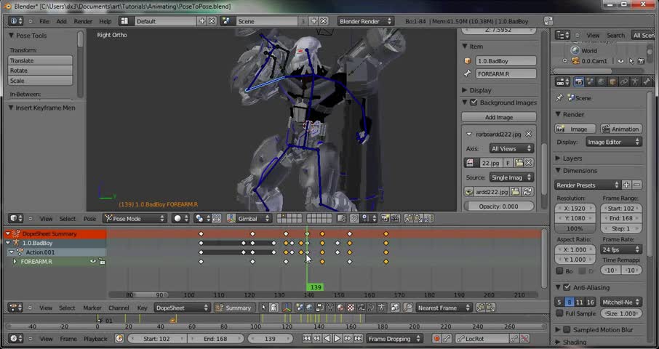Click the render Animation button
The height and width of the screenshot is (349, 659).
point(620,129)
